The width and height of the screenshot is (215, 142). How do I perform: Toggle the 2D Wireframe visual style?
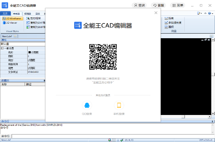point(12,18)
